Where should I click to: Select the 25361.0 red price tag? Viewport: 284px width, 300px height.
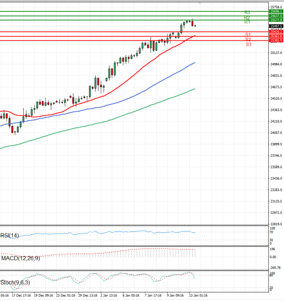[275, 36]
